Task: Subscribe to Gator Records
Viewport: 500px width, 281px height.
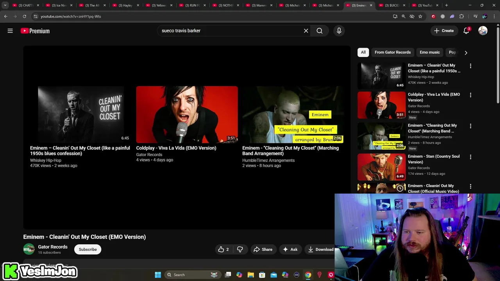Action: point(88,249)
